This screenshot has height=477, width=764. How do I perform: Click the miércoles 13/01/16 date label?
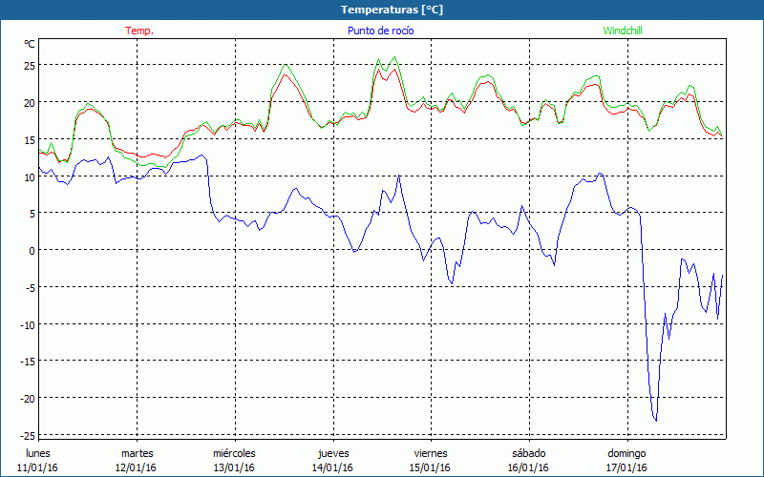[234, 460]
